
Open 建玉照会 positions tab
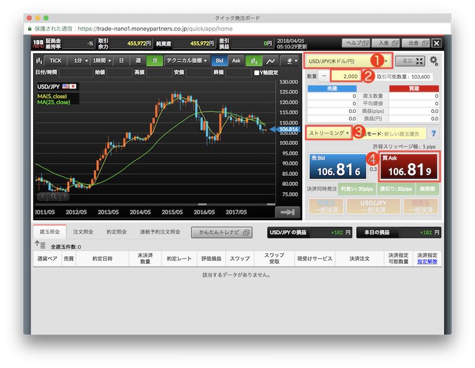point(49,232)
